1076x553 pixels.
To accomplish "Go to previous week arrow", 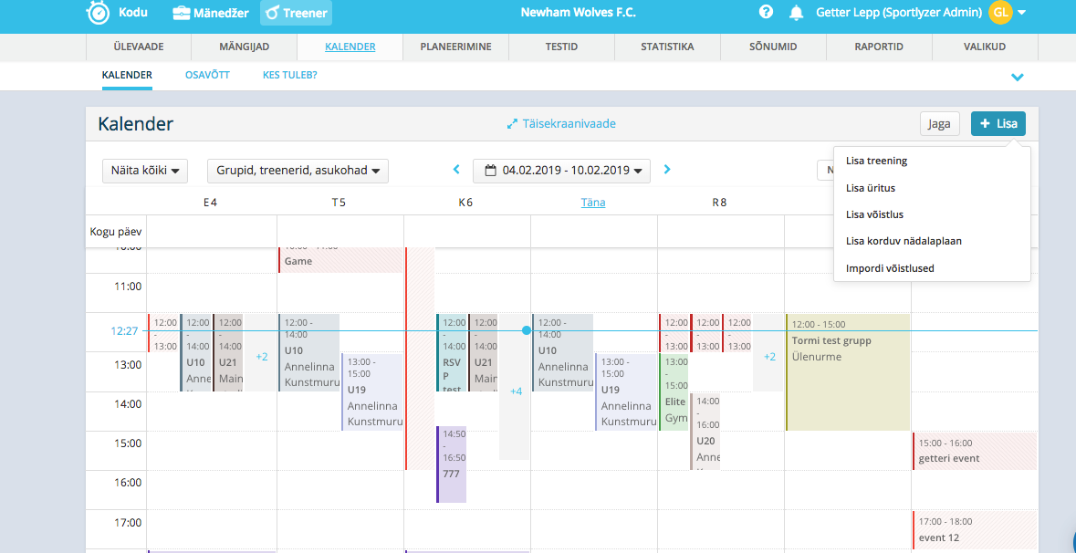I will tap(456, 170).
